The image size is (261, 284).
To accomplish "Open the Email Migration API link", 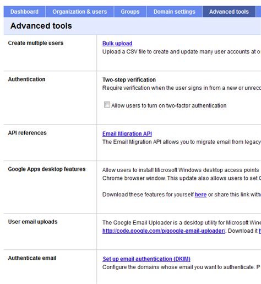I will pyautogui.click(x=127, y=133).
